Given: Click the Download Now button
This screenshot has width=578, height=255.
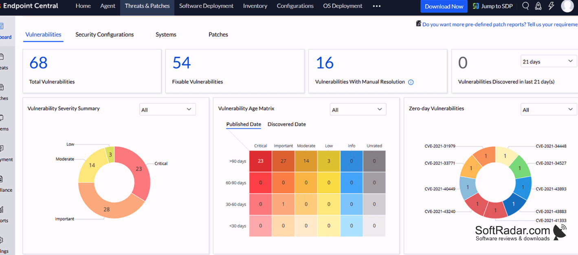Looking at the screenshot, I should (444, 6).
